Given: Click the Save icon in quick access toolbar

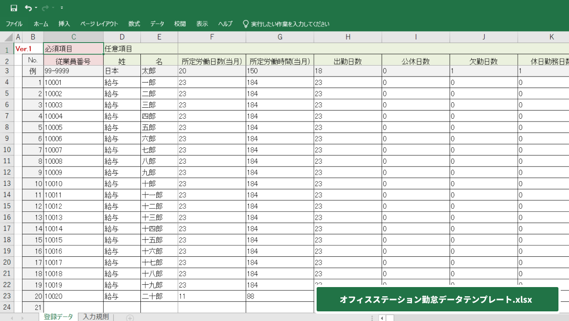Looking at the screenshot, I should (14, 8).
